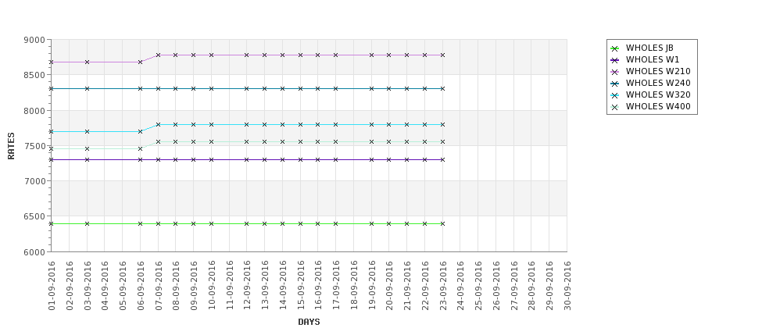Click the 23-09-2016 date label
The height and width of the screenshot is (335, 762).
click(442, 286)
